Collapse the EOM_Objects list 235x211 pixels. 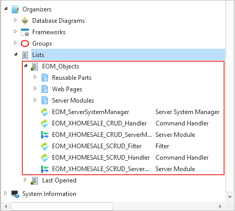click(25, 66)
